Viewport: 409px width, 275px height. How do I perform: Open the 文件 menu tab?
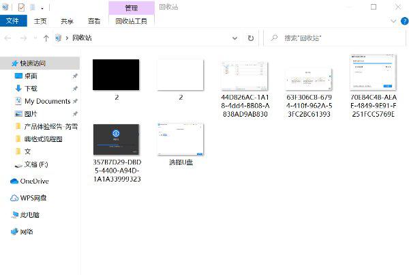click(13, 21)
